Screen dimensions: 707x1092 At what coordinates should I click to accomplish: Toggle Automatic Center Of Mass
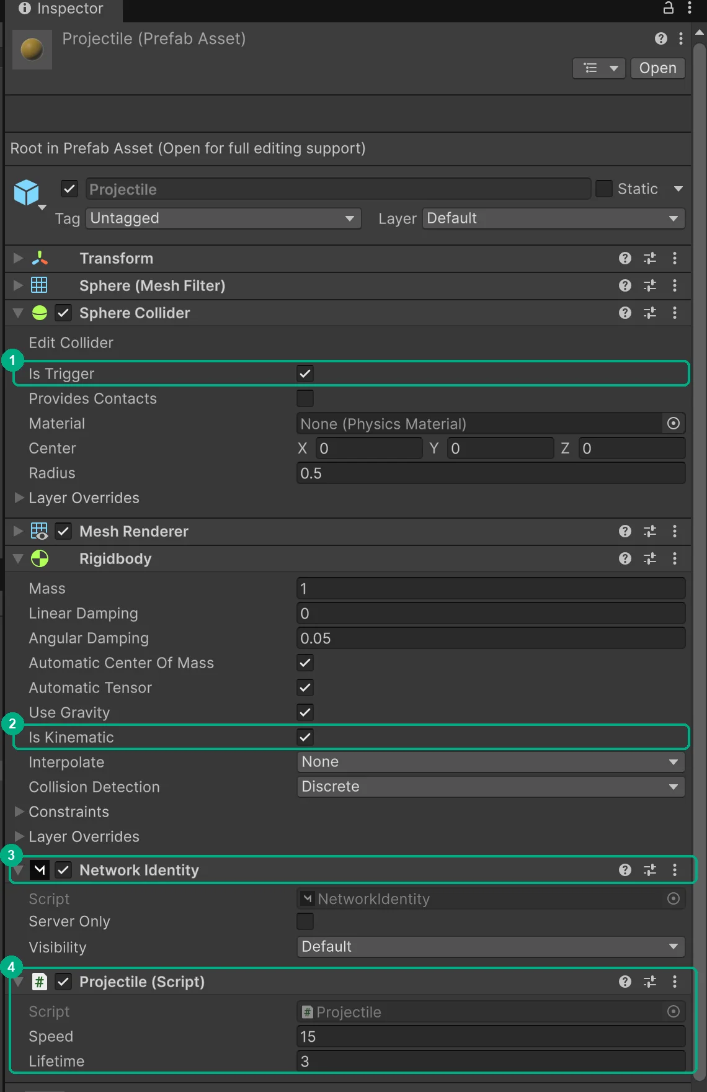click(x=305, y=663)
